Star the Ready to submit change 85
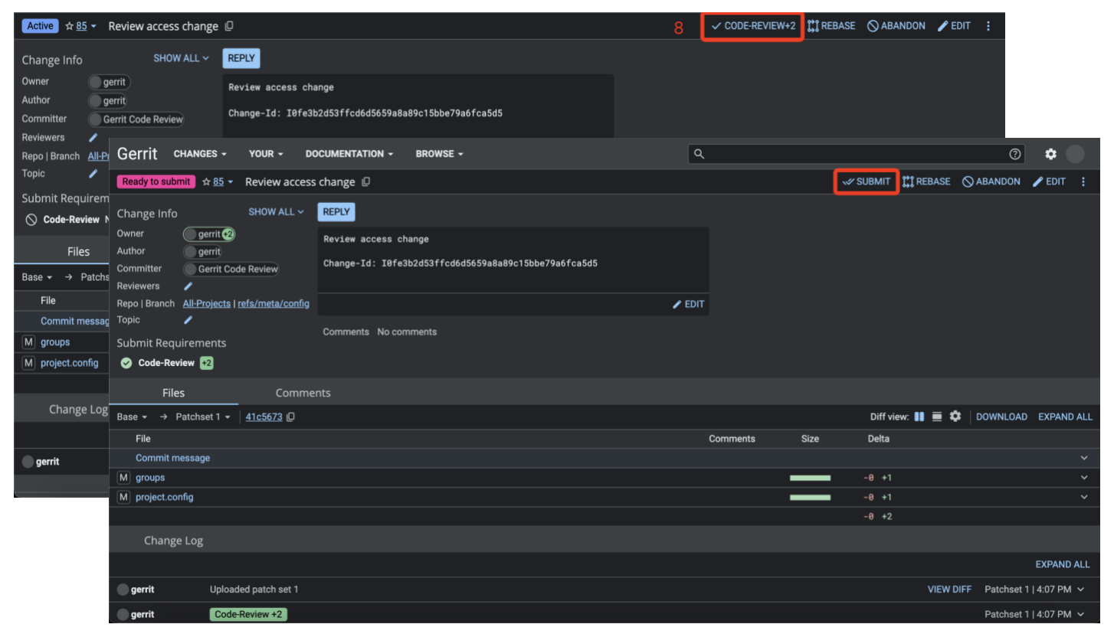1114x634 pixels. [207, 182]
